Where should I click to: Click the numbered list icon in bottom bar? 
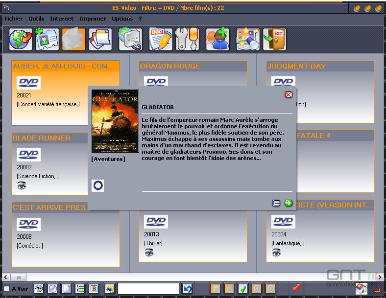point(80,289)
